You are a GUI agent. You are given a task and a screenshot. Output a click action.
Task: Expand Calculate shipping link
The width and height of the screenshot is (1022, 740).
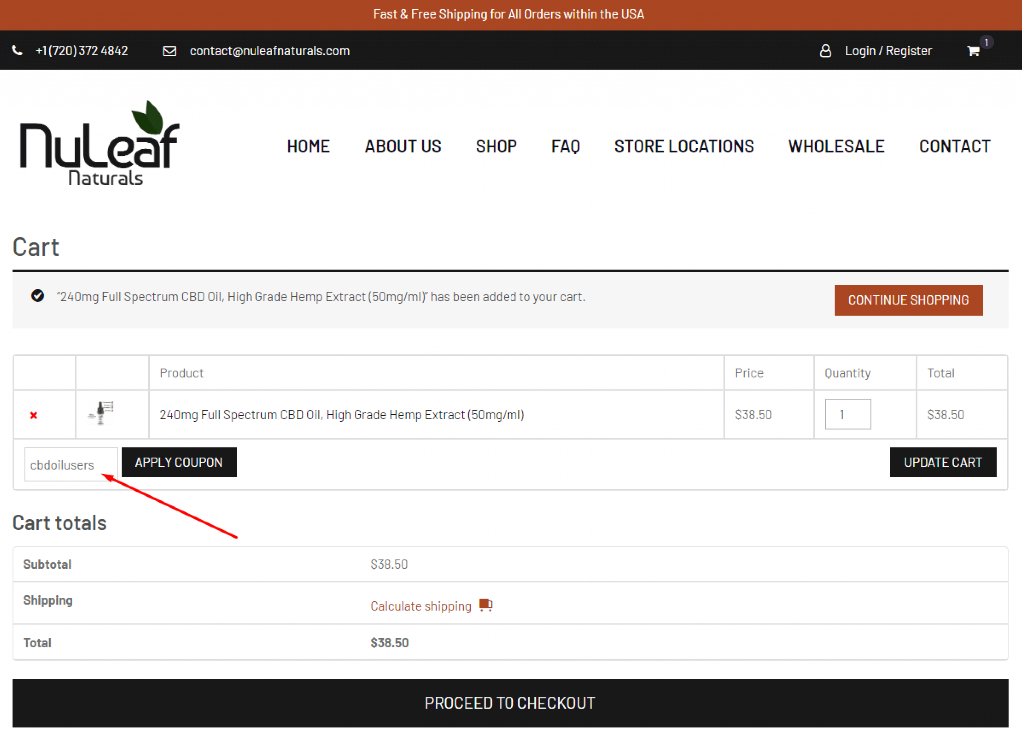coord(421,606)
